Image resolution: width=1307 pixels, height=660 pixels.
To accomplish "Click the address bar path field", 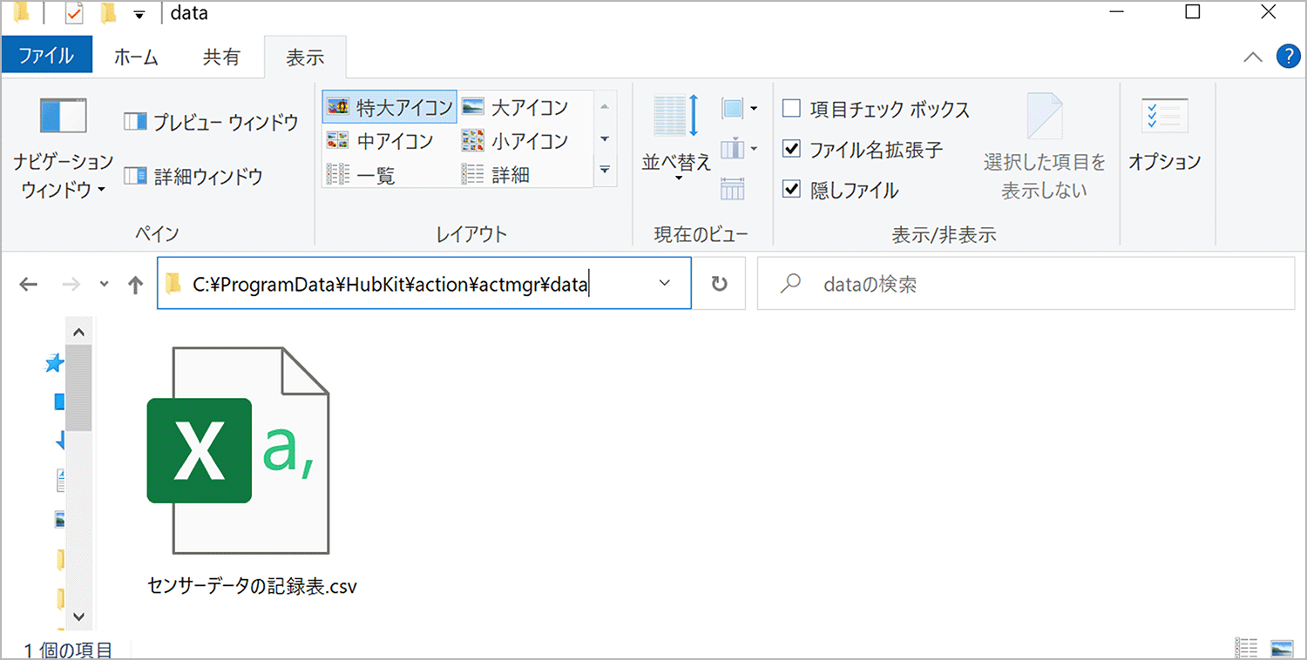I will 423,283.
